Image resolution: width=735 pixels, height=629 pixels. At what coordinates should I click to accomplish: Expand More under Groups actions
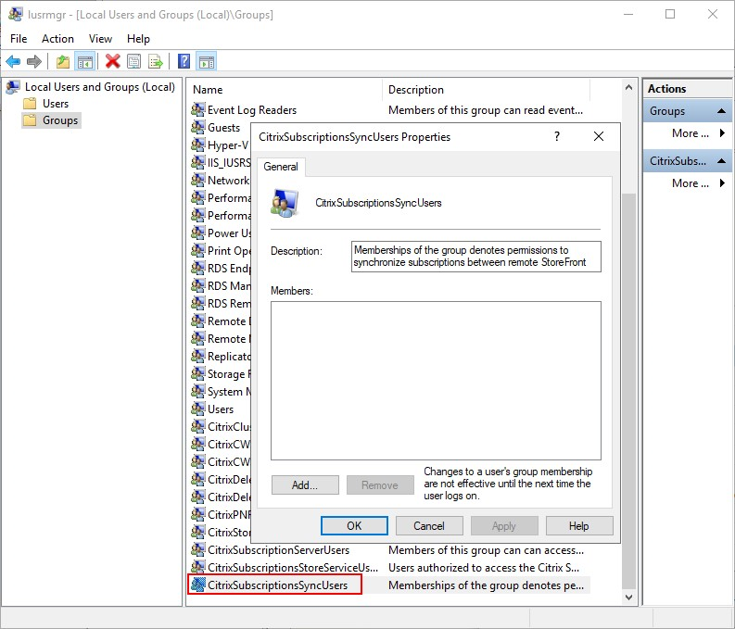click(697, 133)
